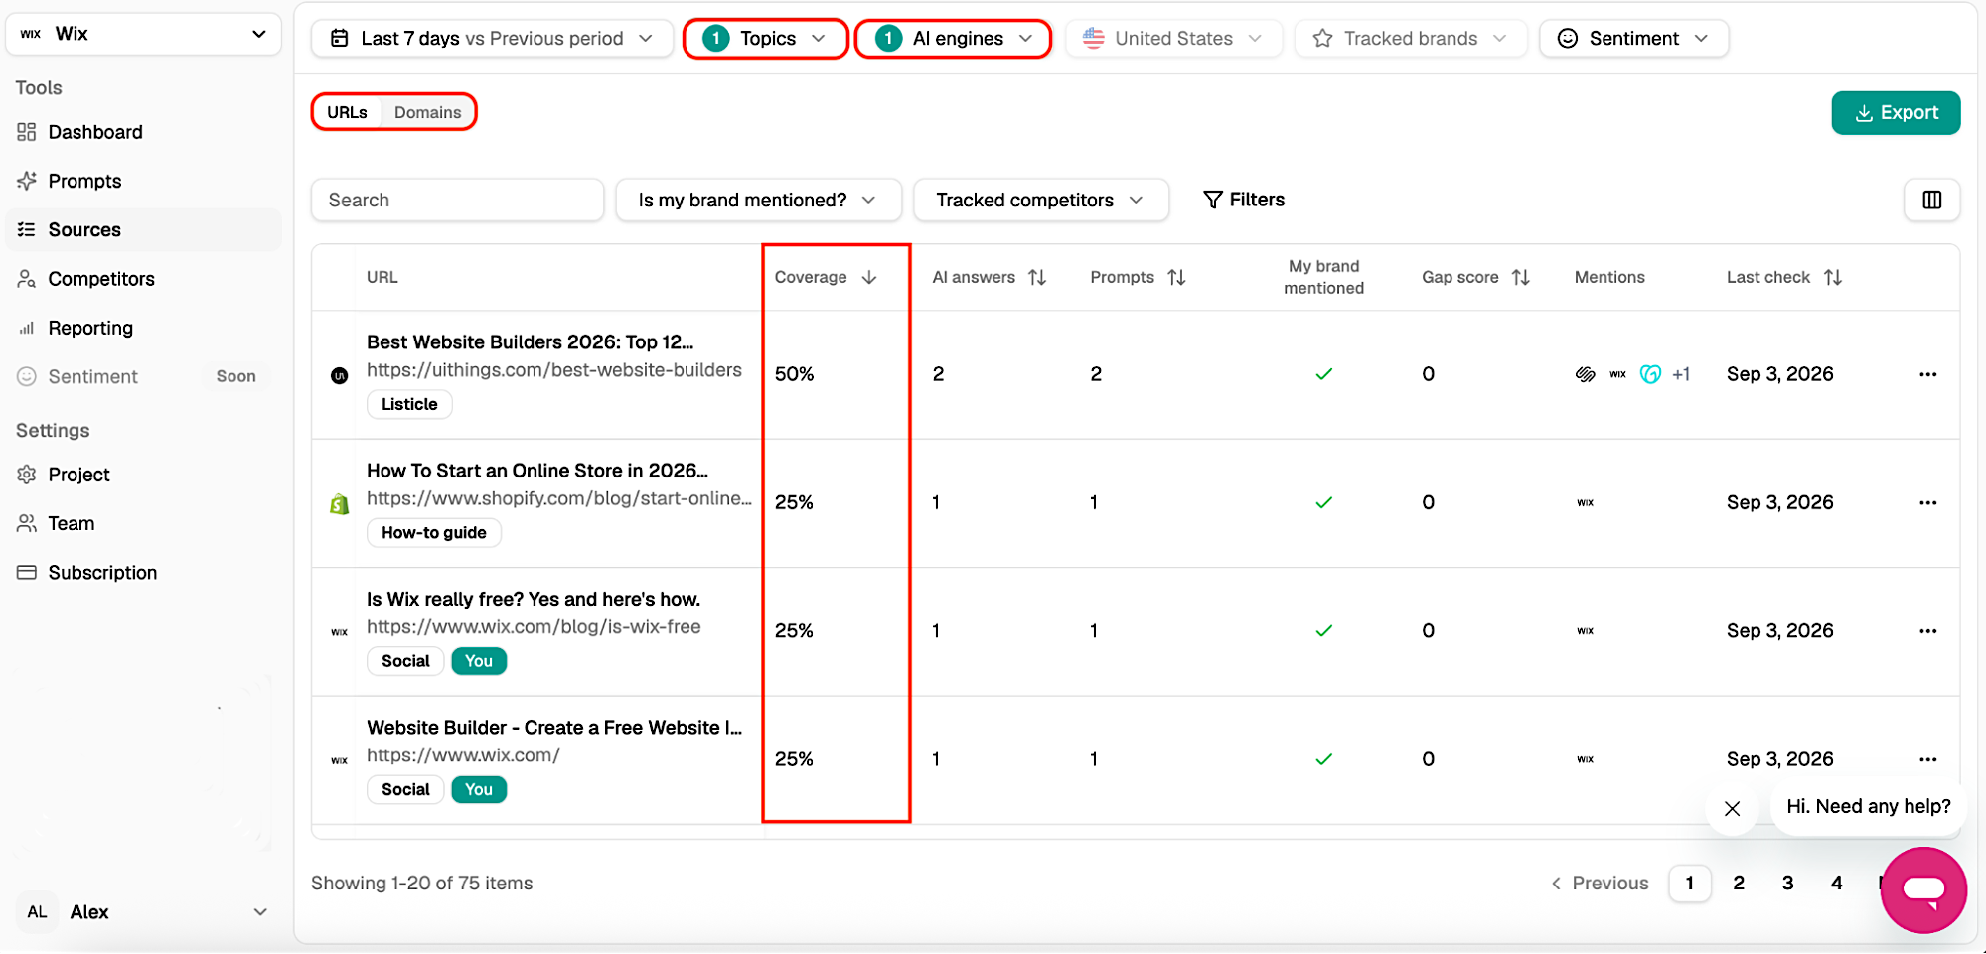Click the +1 more mentions indicator
This screenshot has width=1986, height=954.
(1681, 374)
